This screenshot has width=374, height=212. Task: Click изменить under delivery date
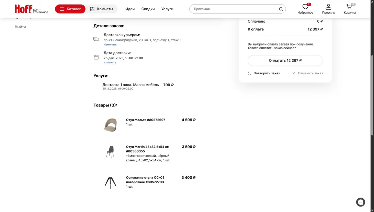(110, 62)
